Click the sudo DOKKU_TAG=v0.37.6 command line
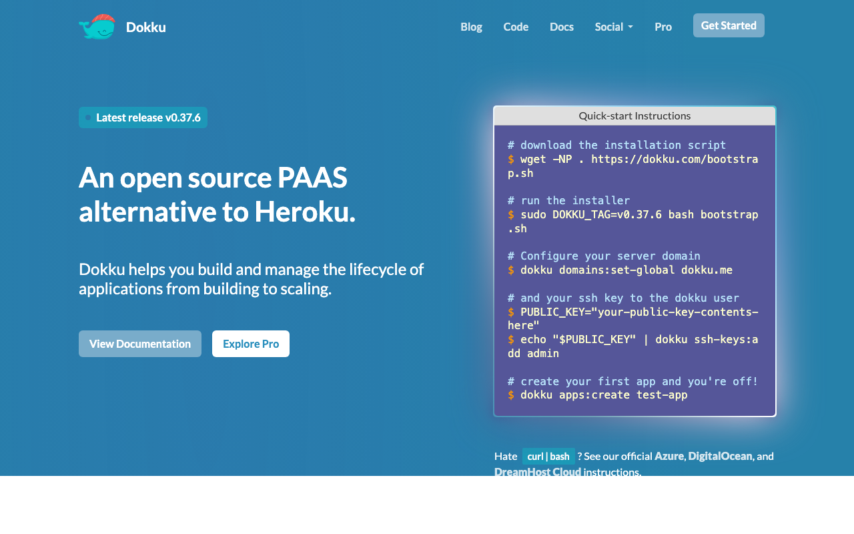 (632, 222)
